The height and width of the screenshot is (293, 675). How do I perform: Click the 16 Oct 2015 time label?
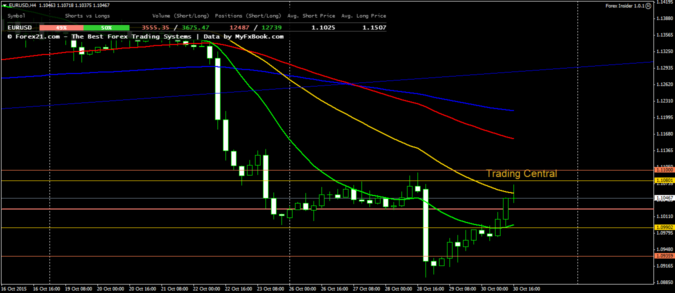point(14,289)
